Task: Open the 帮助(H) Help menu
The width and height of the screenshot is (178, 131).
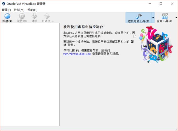Action: pyautogui.click(x=32, y=10)
